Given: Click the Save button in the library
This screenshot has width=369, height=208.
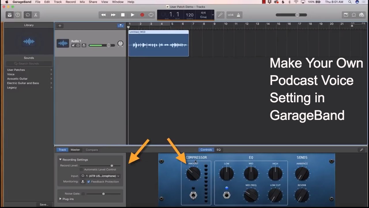Looking at the screenshot, I should coord(44,205).
